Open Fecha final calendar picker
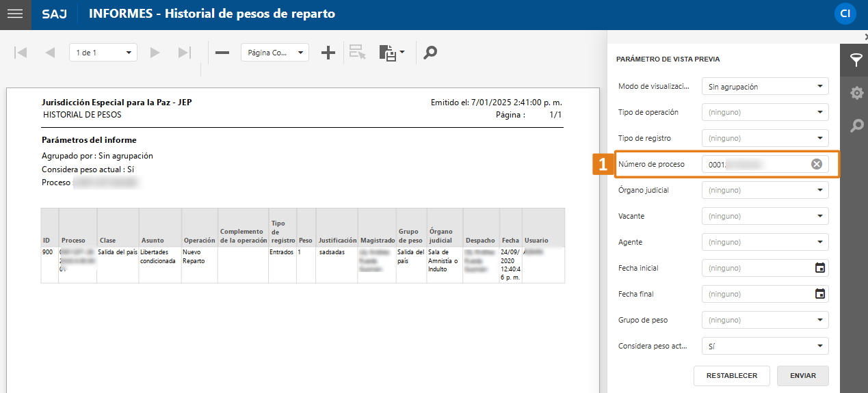Screen dimensions: 868x393 click(x=820, y=294)
